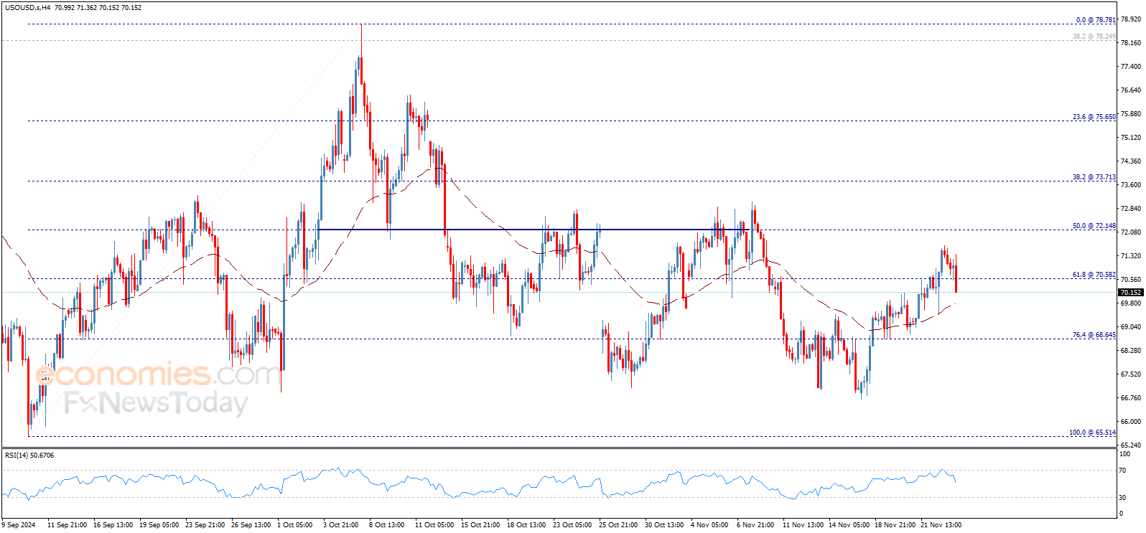
Task: Select the 0.0 @ 78.781 Fibonacci label
Action: [1096, 20]
